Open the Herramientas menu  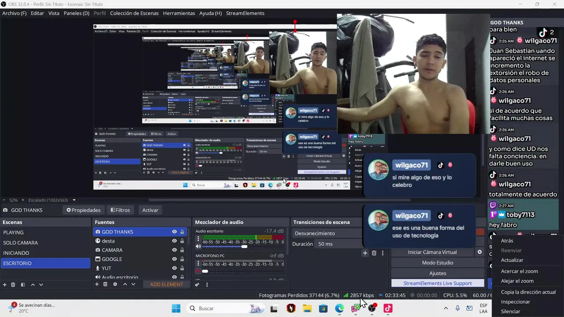[179, 13]
